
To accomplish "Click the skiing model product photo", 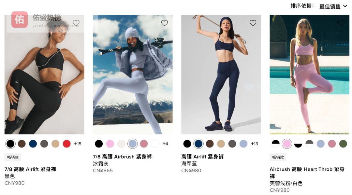I will [133, 75].
